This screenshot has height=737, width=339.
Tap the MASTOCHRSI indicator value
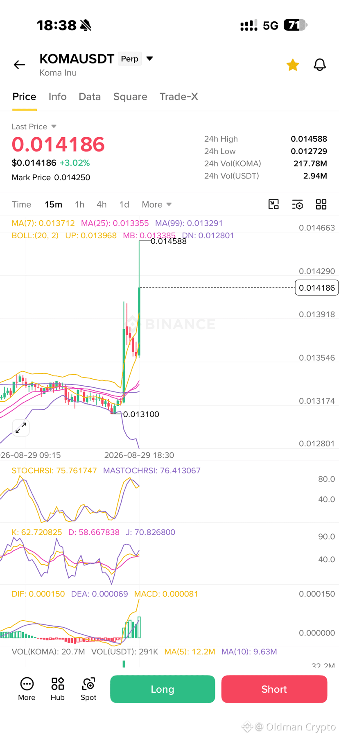point(152,470)
